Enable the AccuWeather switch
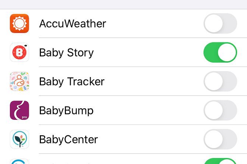This screenshot has height=164, width=247. coord(220,24)
